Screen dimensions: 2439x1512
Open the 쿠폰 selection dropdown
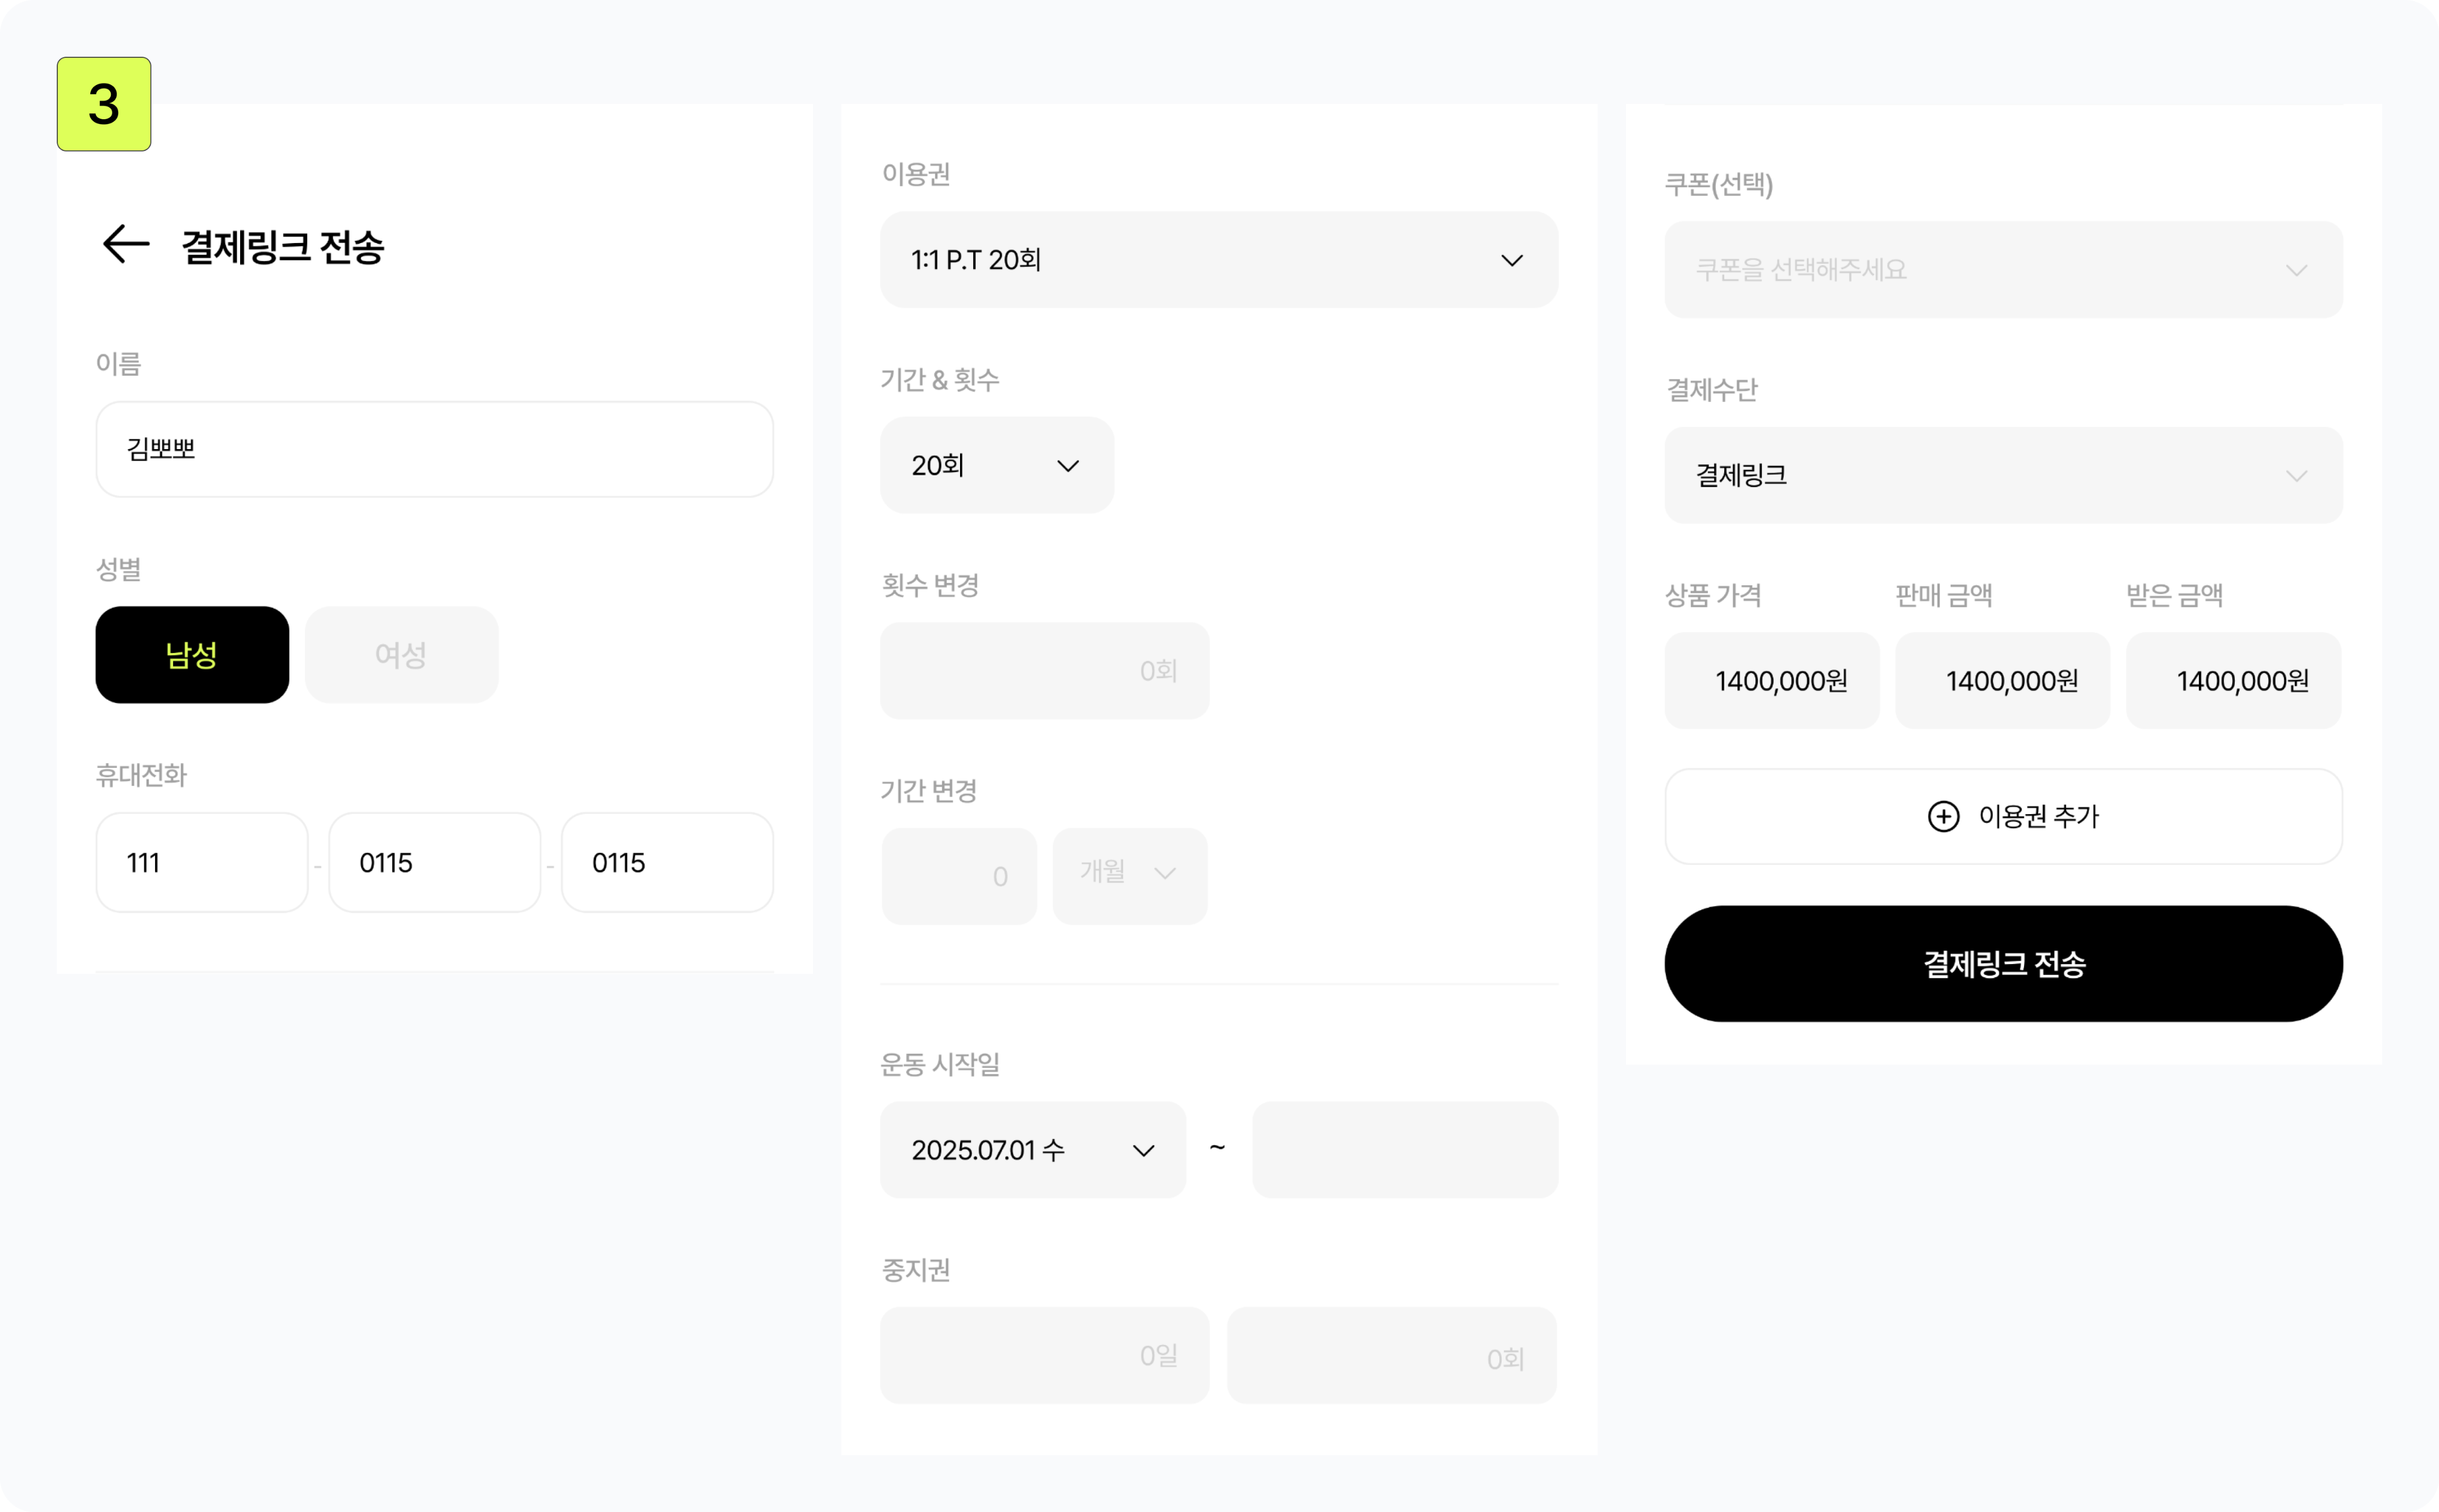pyautogui.click(x=2003, y=270)
